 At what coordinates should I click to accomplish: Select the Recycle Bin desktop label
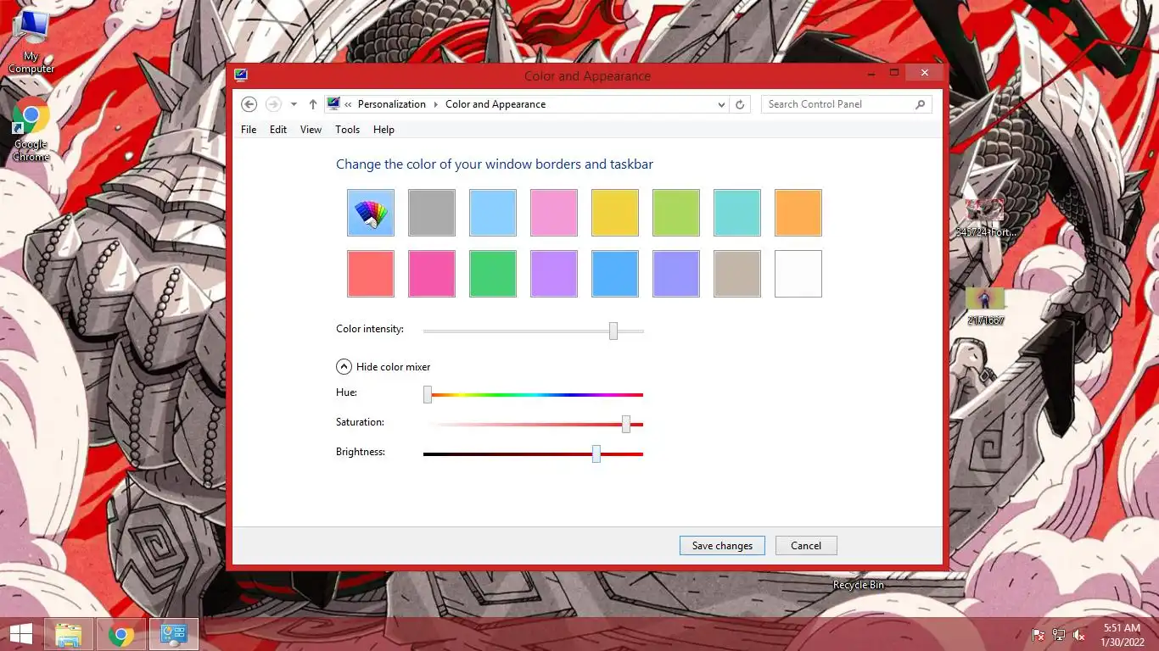coord(858,585)
